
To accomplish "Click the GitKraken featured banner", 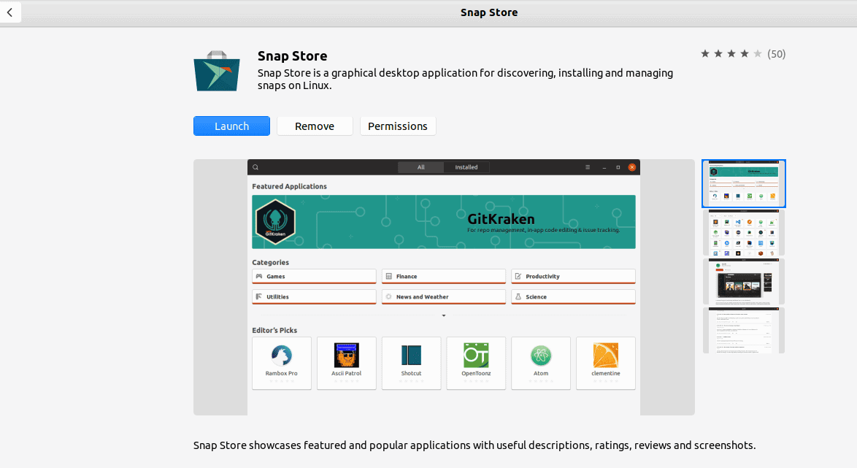I will (x=444, y=222).
